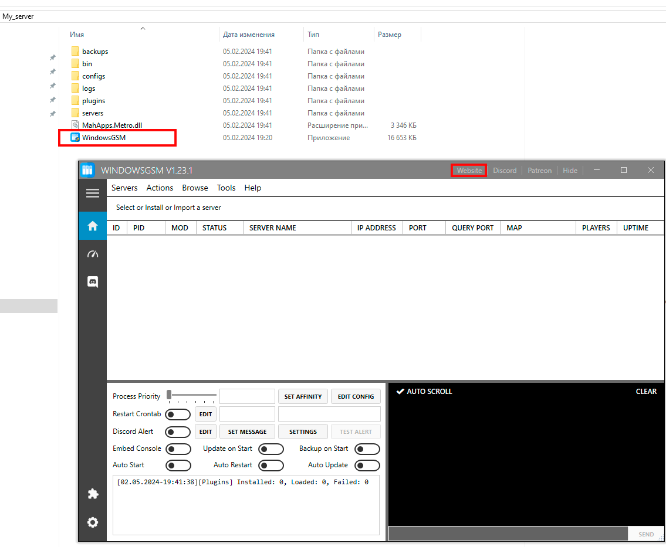Toggle the Discord Alert switch
Screen dimensions: 666x547
[178, 432]
